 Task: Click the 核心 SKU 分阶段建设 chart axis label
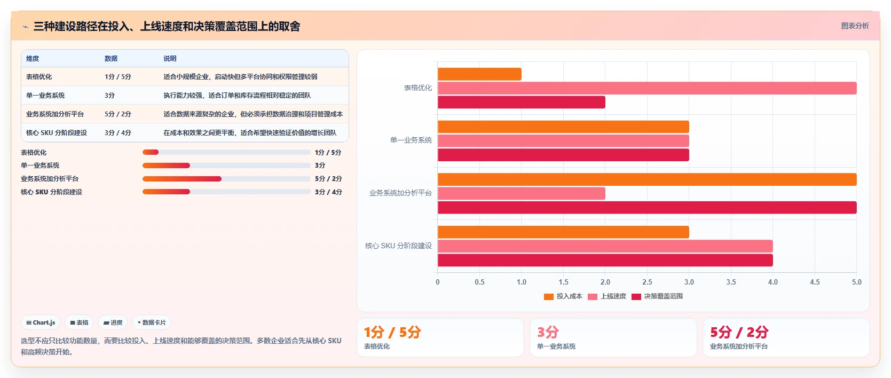[398, 246]
